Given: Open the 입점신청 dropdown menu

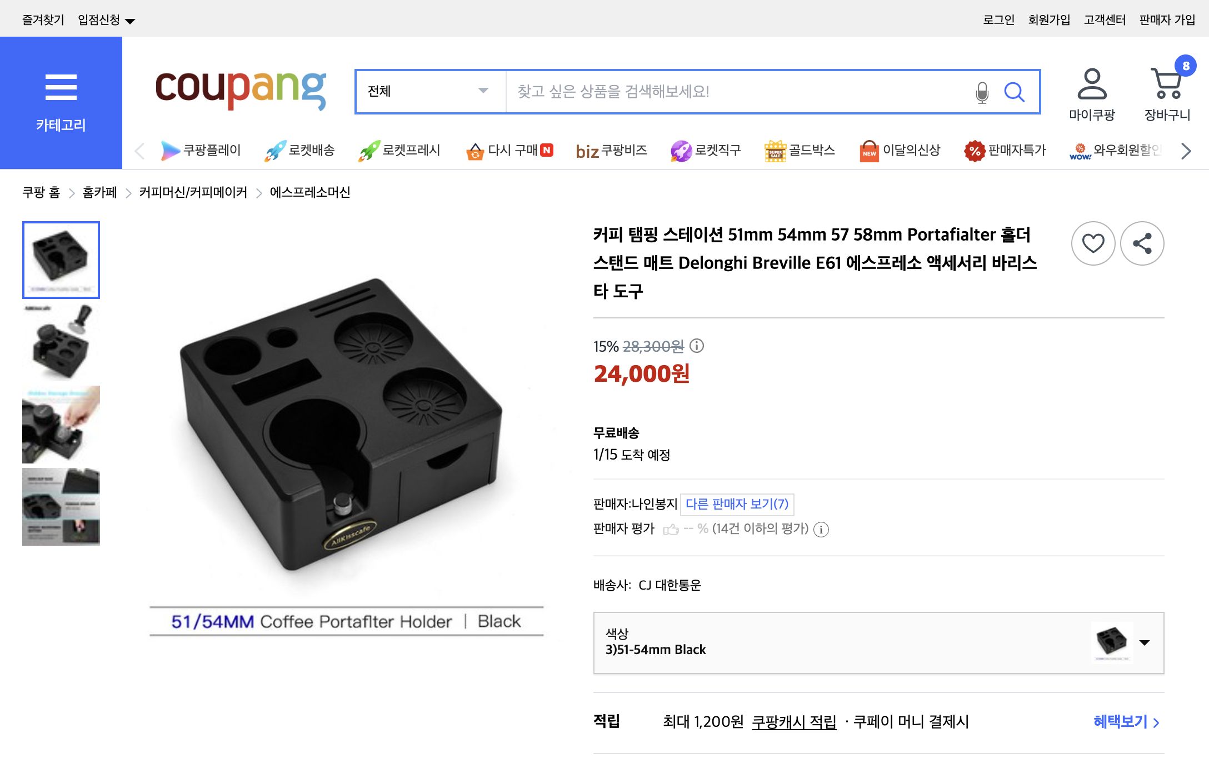Looking at the screenshot, I should [x=107, y=19].
